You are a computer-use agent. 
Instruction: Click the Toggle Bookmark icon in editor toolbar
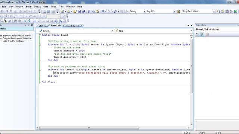click(35, 21)
